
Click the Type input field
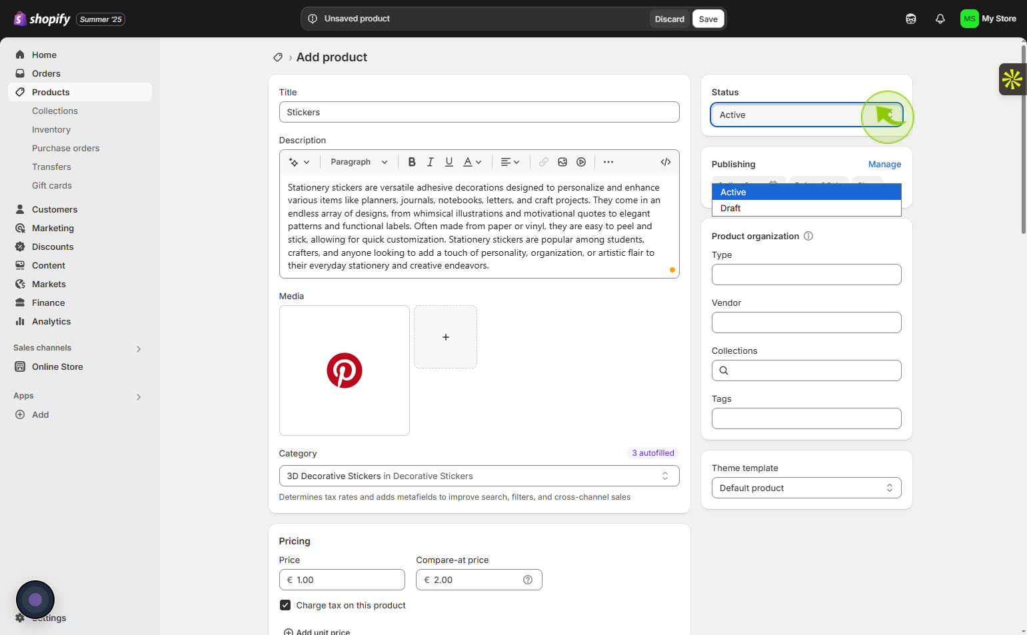[806, 275]
